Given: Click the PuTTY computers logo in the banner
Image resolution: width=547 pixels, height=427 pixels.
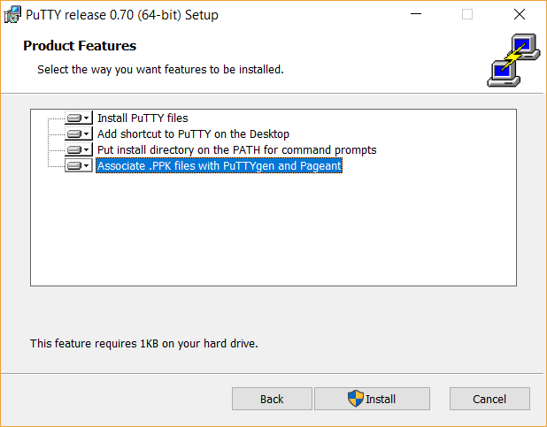Looking at the screenshot, I should tap(511, 60).
